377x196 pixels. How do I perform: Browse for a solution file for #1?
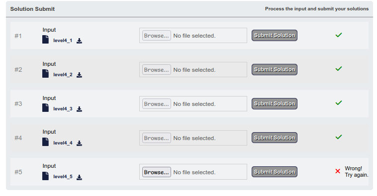[x=157, y=36]
